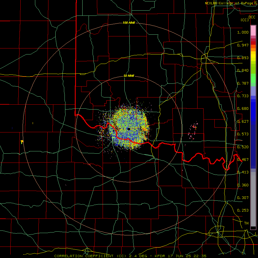Click the 0.360 scale value
Screen dimensions: 258x258
click(x=243, y=185)
